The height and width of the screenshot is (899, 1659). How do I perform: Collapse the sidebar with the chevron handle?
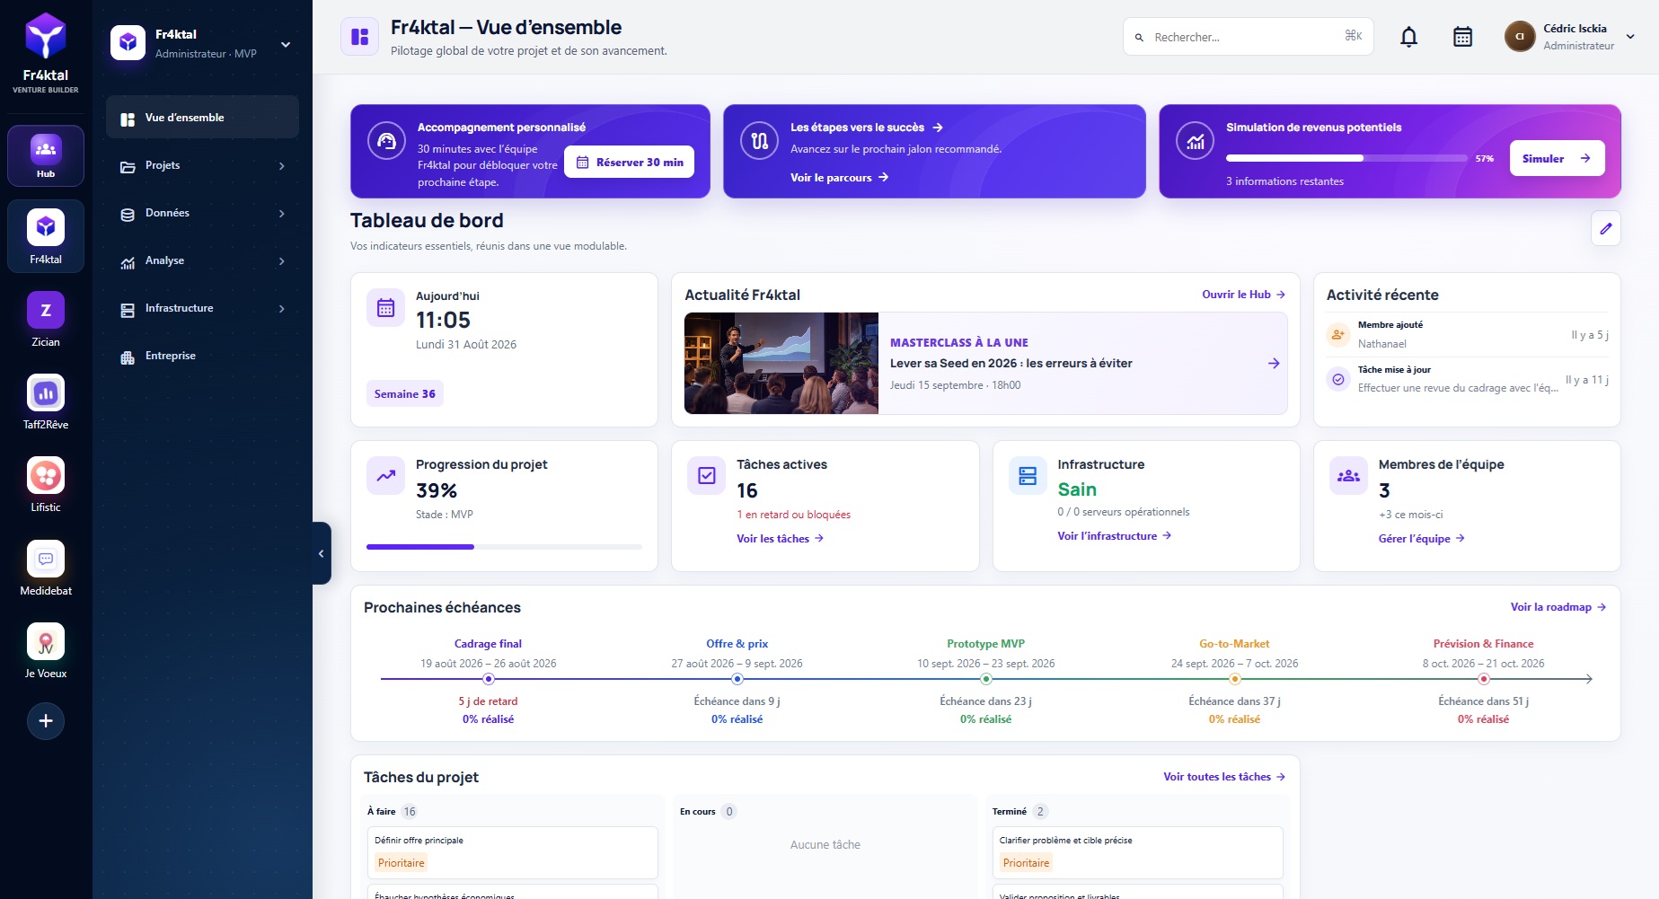(322, 553)
